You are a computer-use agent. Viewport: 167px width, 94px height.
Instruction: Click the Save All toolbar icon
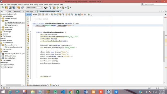point(14,8)
